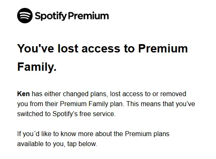This screenshot has width=216, height=159.
Task: Click the phrase Premium Family plan
Action: [x=92, y=104]
